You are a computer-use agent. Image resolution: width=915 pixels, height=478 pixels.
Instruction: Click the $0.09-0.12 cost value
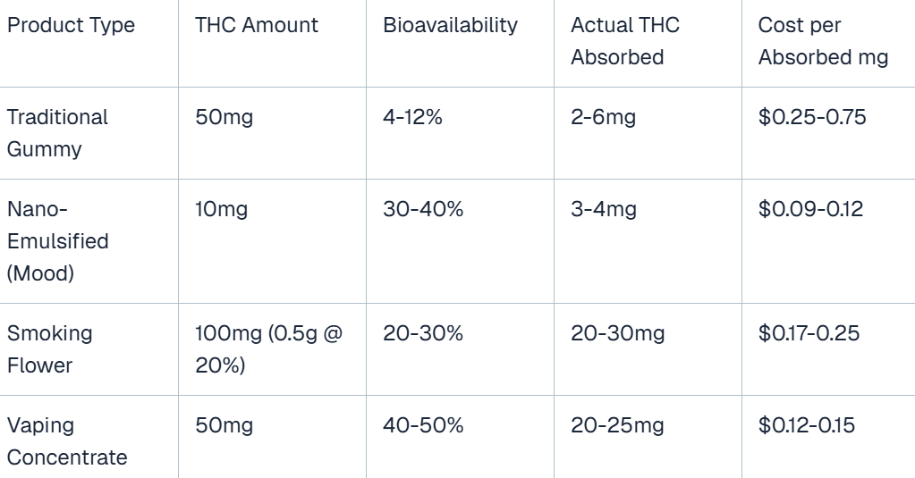click(810, 209)
